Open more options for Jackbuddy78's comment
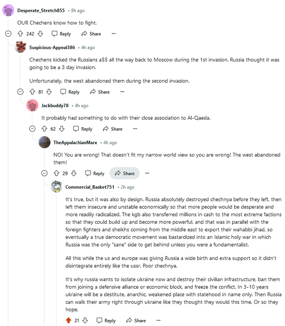The image size is (285, 326). (135, 129)
